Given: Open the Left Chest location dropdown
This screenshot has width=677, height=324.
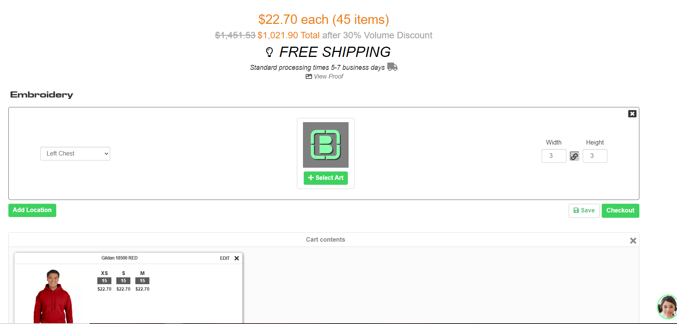Looking at the screenshot, I should point(75,154).
